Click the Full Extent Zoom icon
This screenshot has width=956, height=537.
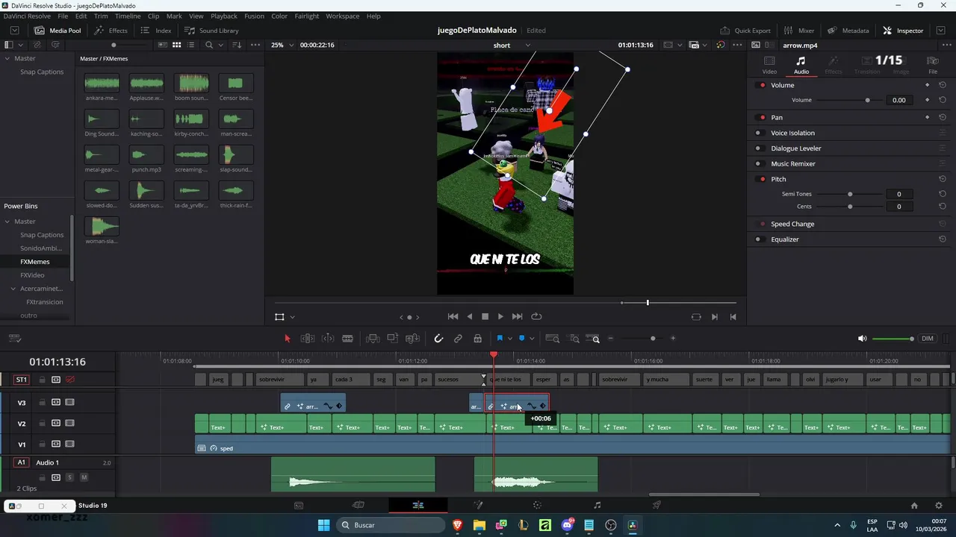[553, 339]
